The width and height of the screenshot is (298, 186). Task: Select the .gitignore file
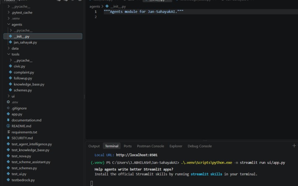coord(19,108)
